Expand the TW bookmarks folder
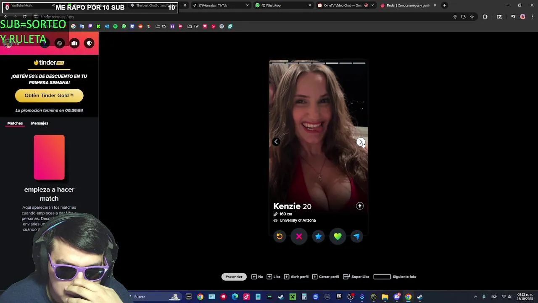The width and height of the screenshot is (538, 303). [193, 27]
